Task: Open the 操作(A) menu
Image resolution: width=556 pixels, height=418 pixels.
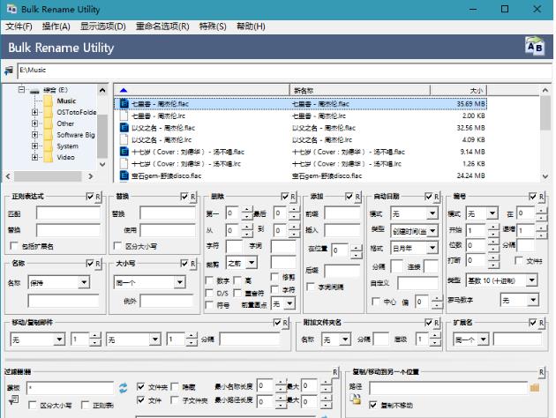Action: pyautogui.click(x=56, y=26)
